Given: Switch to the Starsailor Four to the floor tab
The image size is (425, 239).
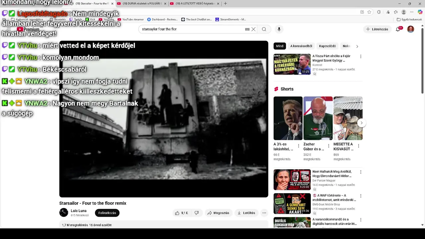Looking at the screenshot, I should click(x=93, y=4).
